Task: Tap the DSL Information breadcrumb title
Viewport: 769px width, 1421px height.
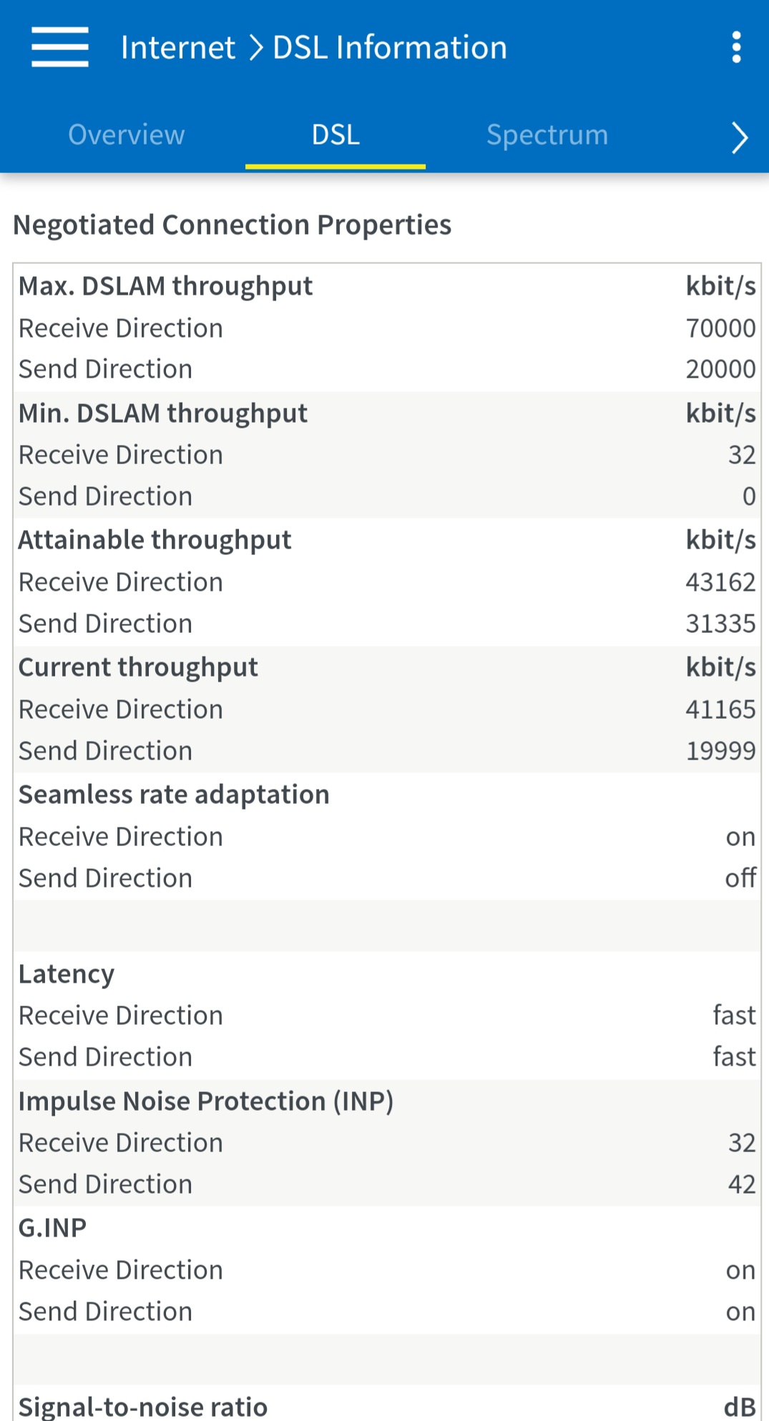Action: click(390, 48)
